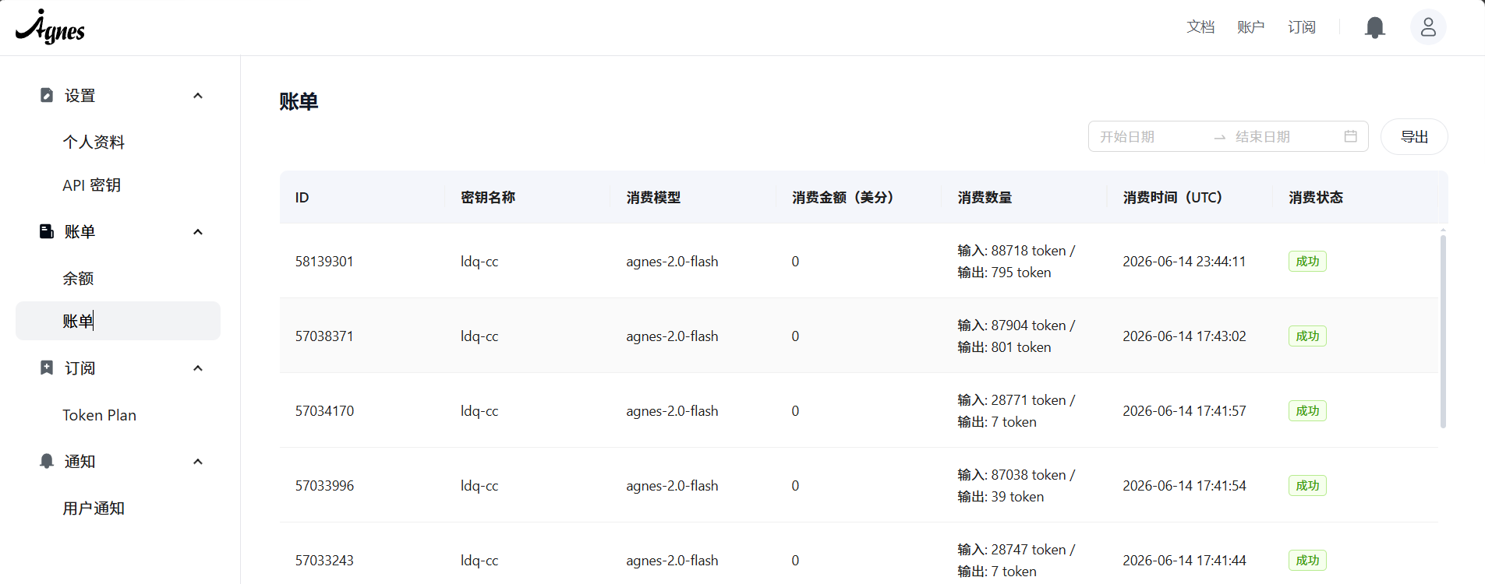1485x584 pixels.
Task: Click the 订阅 sidebar bookmark icon
Action: (47, 368)
